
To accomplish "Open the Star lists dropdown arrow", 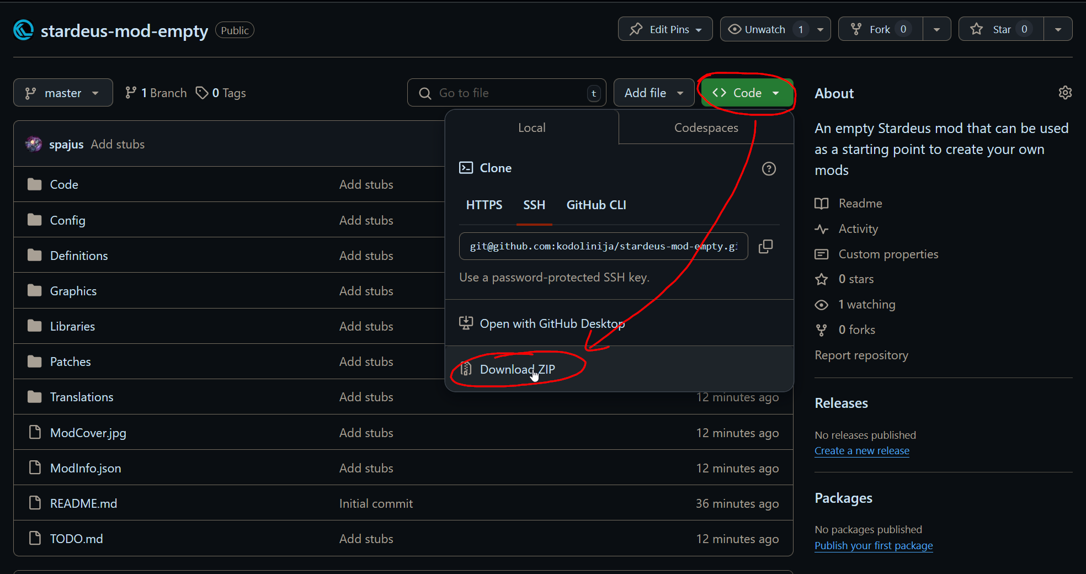I will tap(1058, 29).
